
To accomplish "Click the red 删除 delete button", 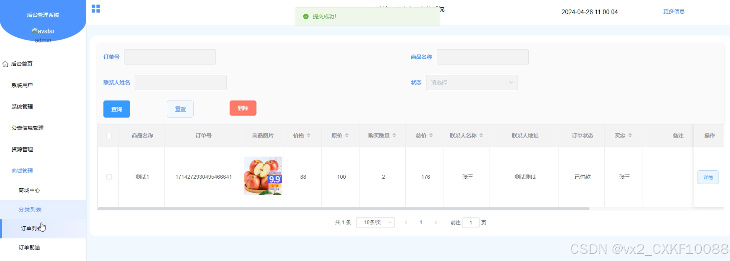I will (243, 108).
